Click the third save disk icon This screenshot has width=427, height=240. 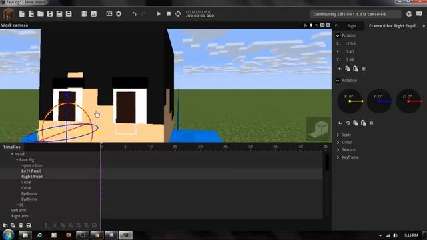pyautogui.click(x=69, y=14)
